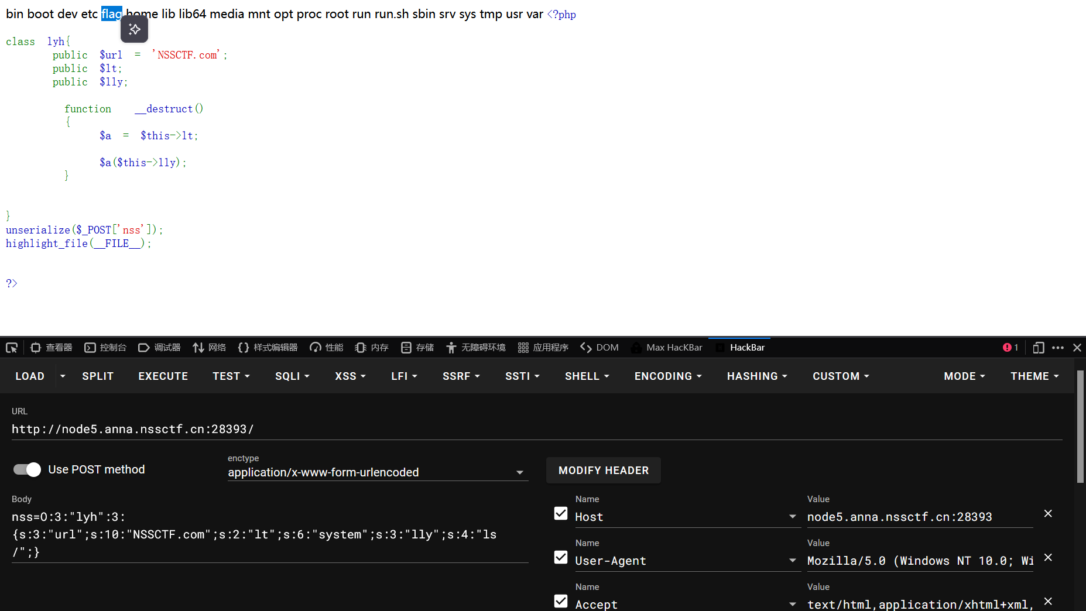The width and height of the screenshot is (1086, 611).
Task: Open the User-Agent header name dropdown
Action: coord(793,560)
